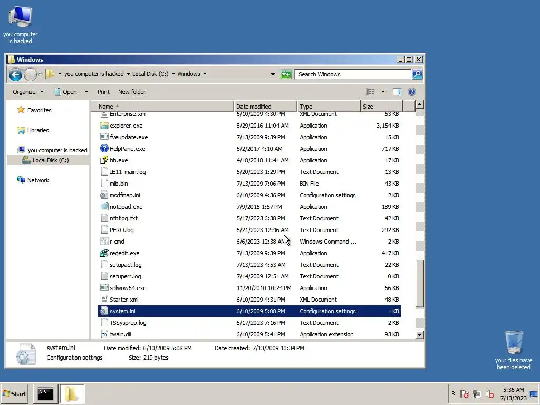The height and width of the screenshot is (405, 540).
Task: Click the Back navigation arrow
Action: tap(15, 74)
